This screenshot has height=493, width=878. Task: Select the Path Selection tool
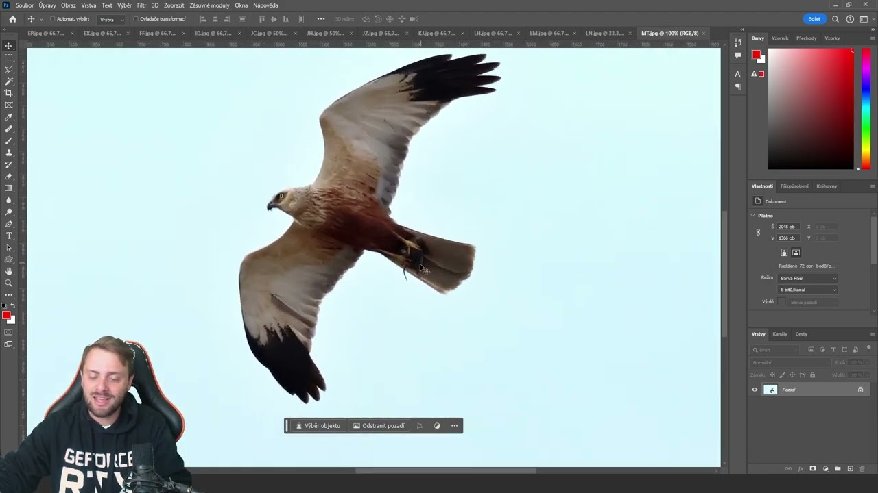click(x=9, y=247)
